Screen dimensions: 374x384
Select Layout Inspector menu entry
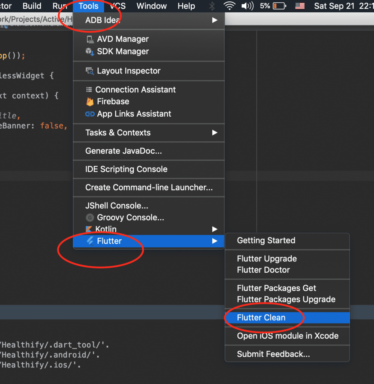pos(149,71)
